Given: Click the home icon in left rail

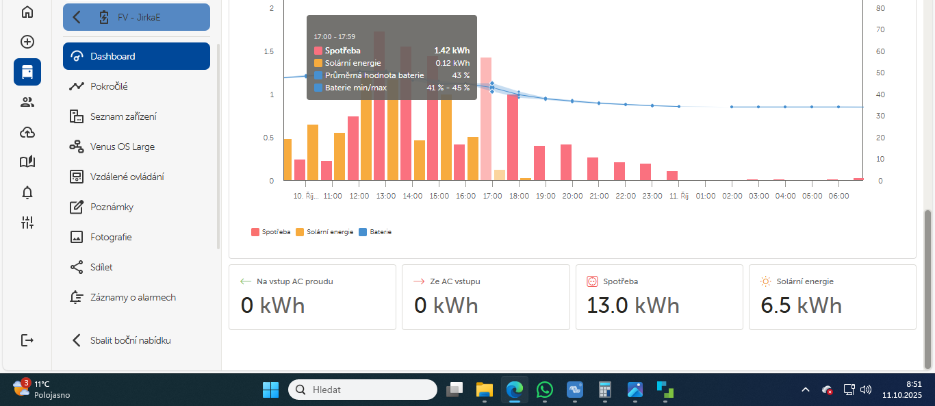Looking at the screenshot, I should [27, 12].
